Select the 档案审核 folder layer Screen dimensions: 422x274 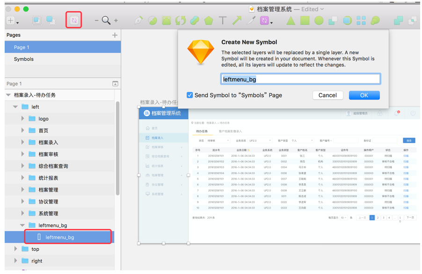60,154
